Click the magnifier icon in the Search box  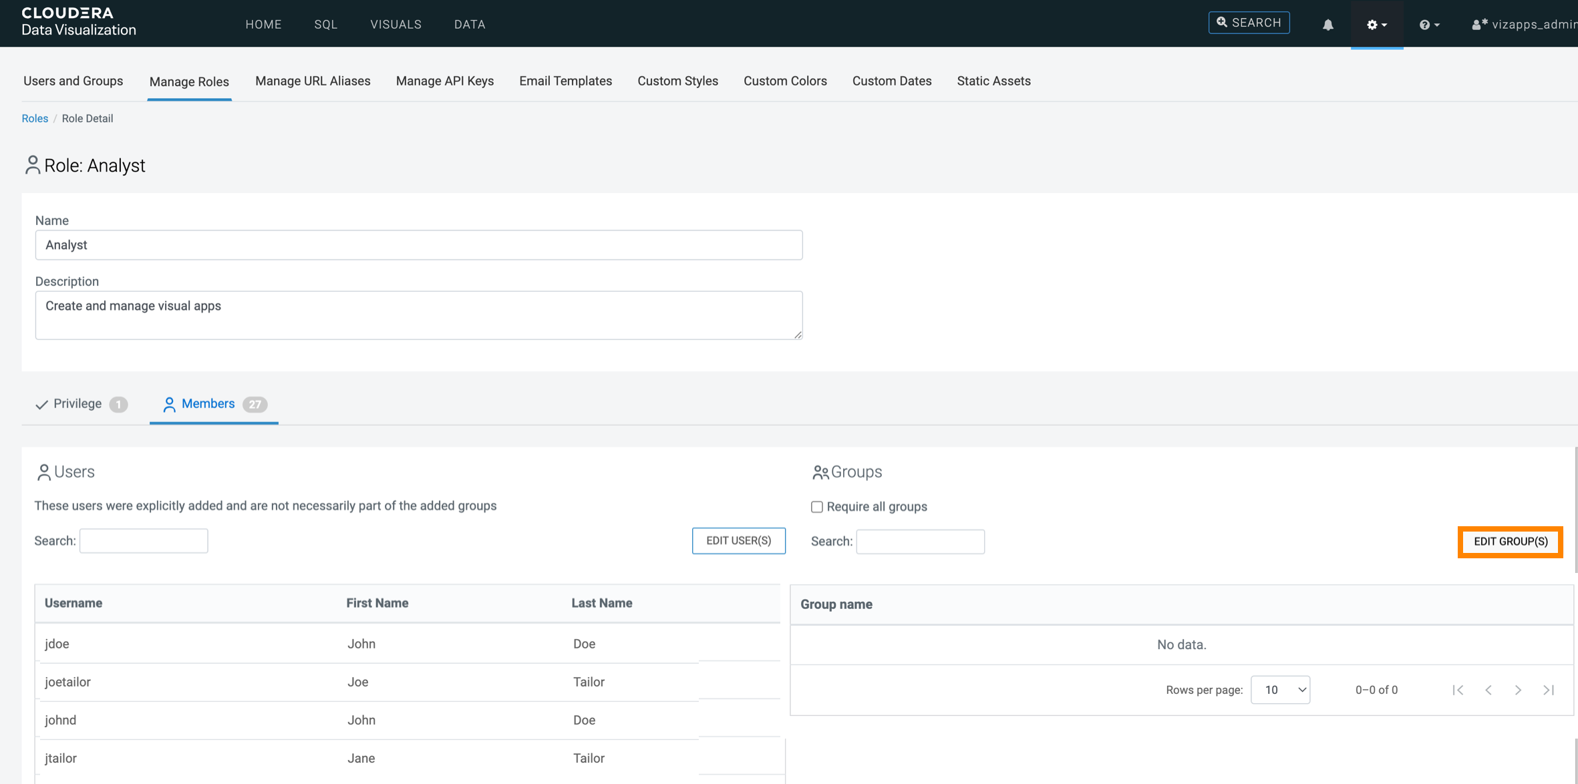tap(1222, 23)
